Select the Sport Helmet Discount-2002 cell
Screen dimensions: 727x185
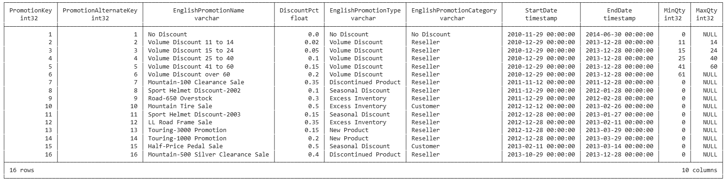[194, 91]
